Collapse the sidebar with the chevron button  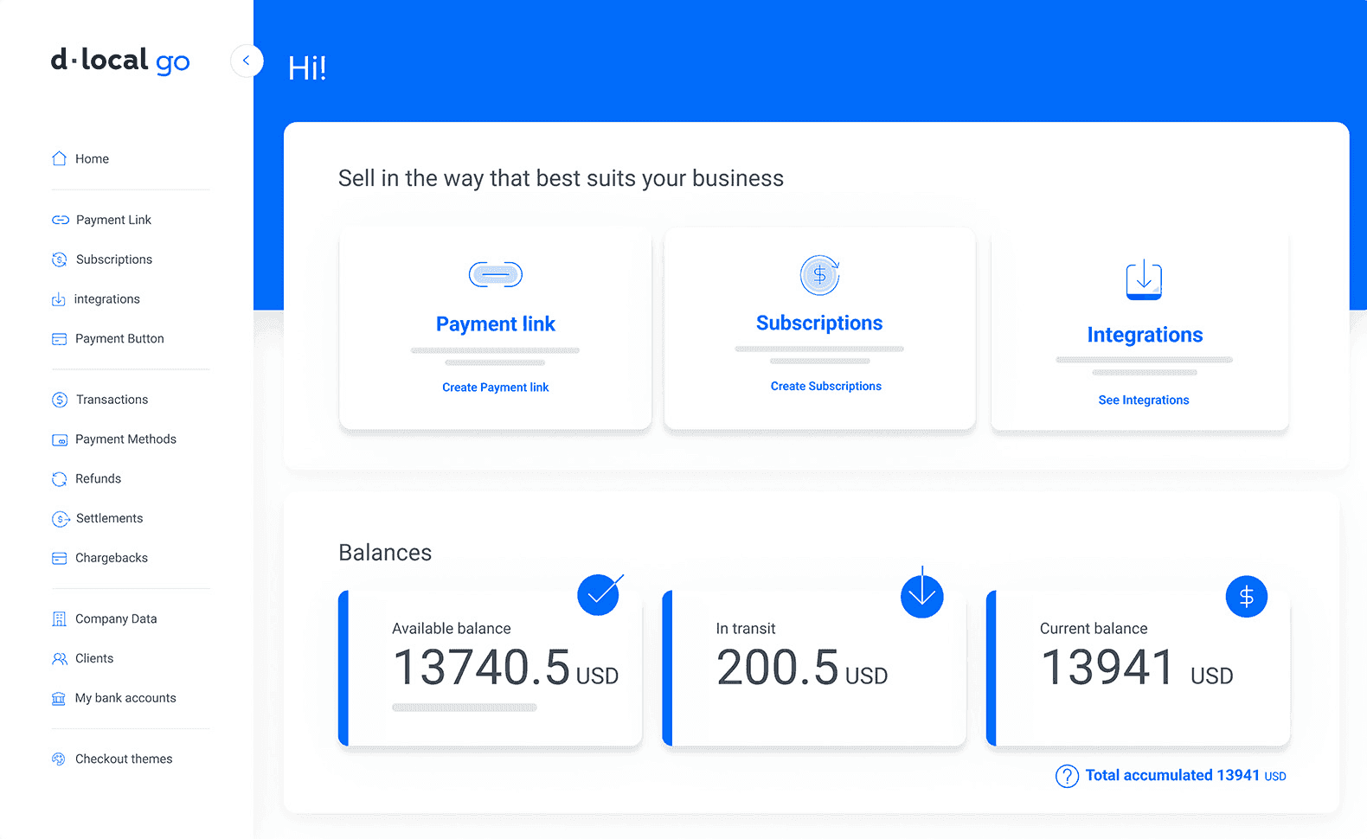pos(247,61)
